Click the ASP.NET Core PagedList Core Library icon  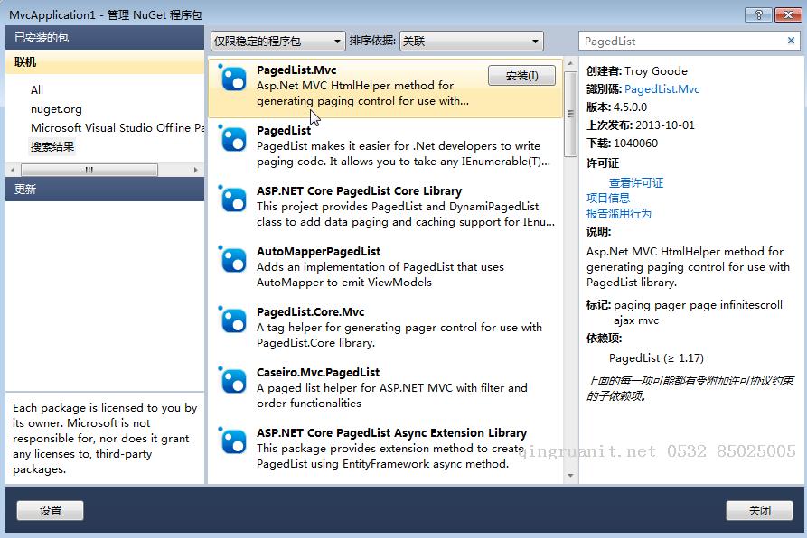[x=232, y=199]
